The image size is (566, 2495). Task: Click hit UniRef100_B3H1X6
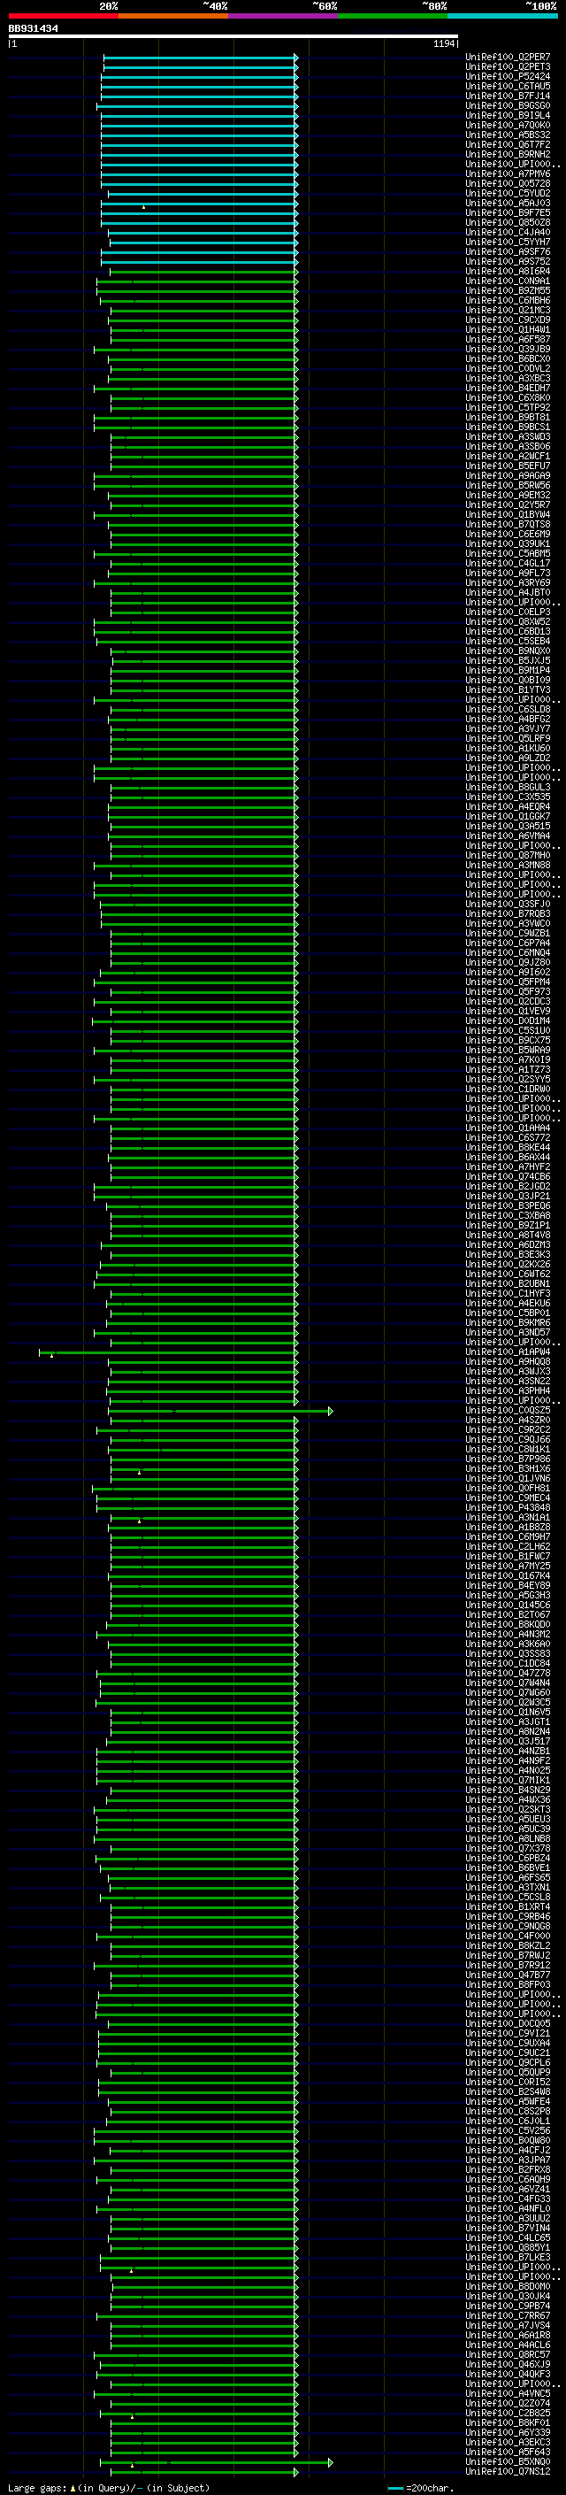508,1469
